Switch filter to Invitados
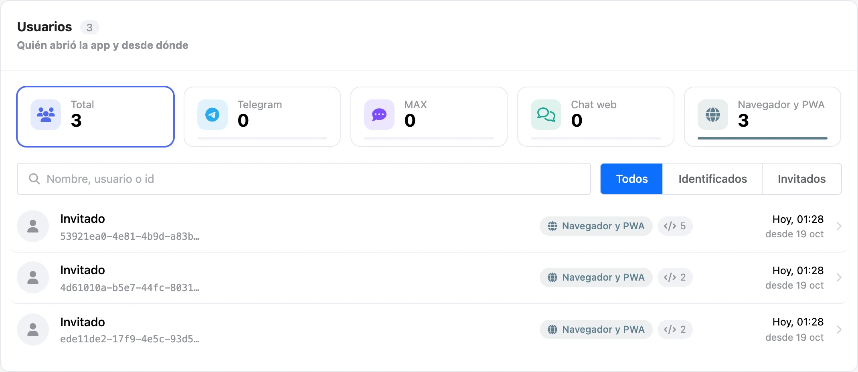 coord(801,179)
